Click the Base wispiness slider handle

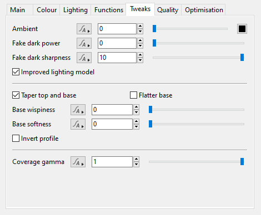(150, 110)
